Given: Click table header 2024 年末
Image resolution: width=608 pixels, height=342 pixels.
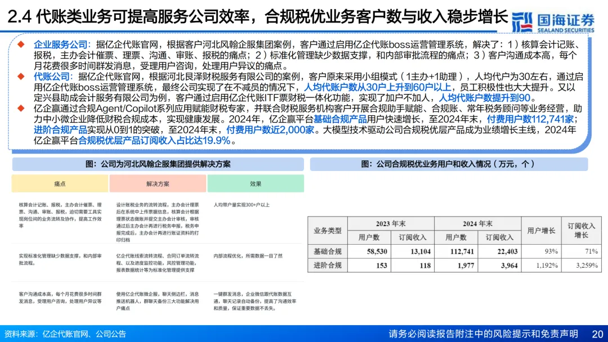Looking at the screenshot, I should [x=478, y=224].
